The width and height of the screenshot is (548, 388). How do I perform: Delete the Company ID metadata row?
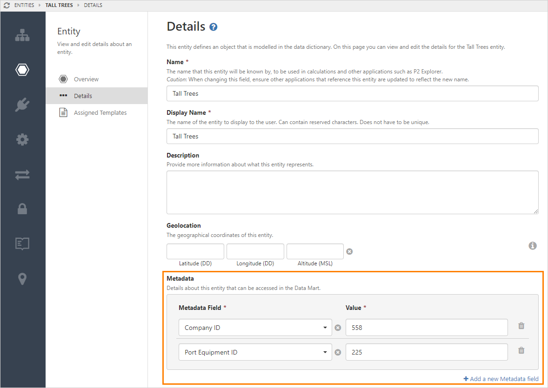coord(521,326)
